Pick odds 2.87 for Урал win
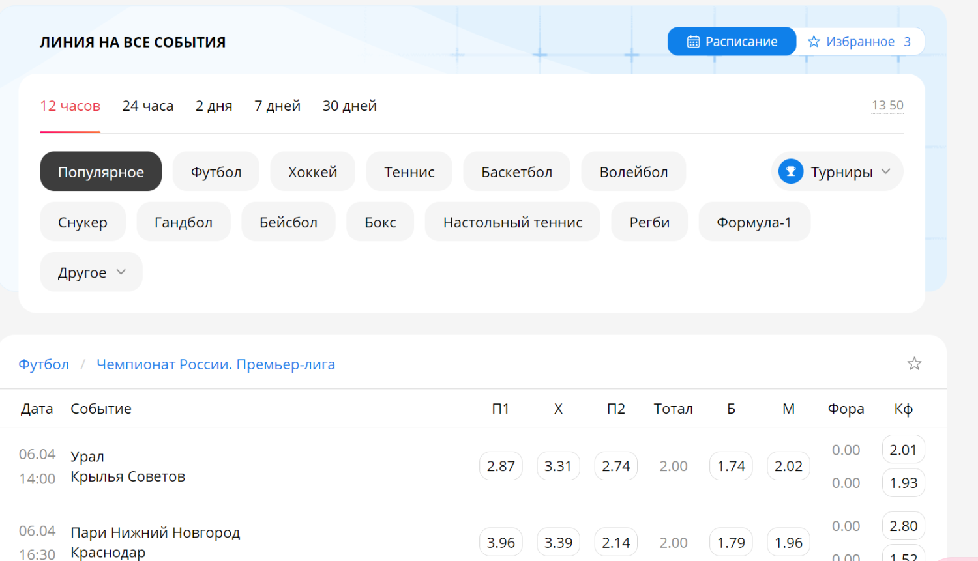The height and width of the screenshot is (561, 978). tap(501, 467)
